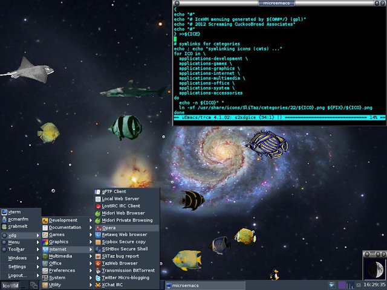Launch XChat IRC entry

(x=127, y=285)
